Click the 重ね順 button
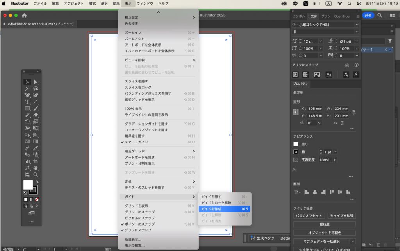 pyautogui.click(x=325, y=224)
